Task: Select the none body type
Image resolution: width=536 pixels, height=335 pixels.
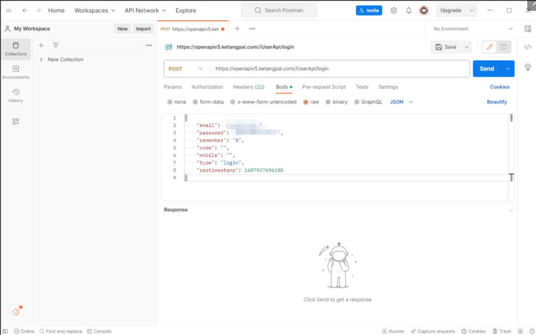Action: coord(170,102)
